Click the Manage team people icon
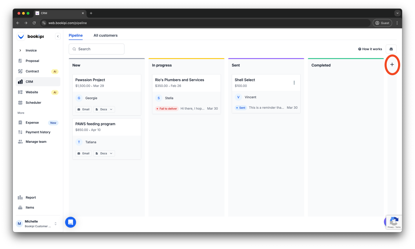The height and width of the screenshot is (249, 415). point(20,142)
